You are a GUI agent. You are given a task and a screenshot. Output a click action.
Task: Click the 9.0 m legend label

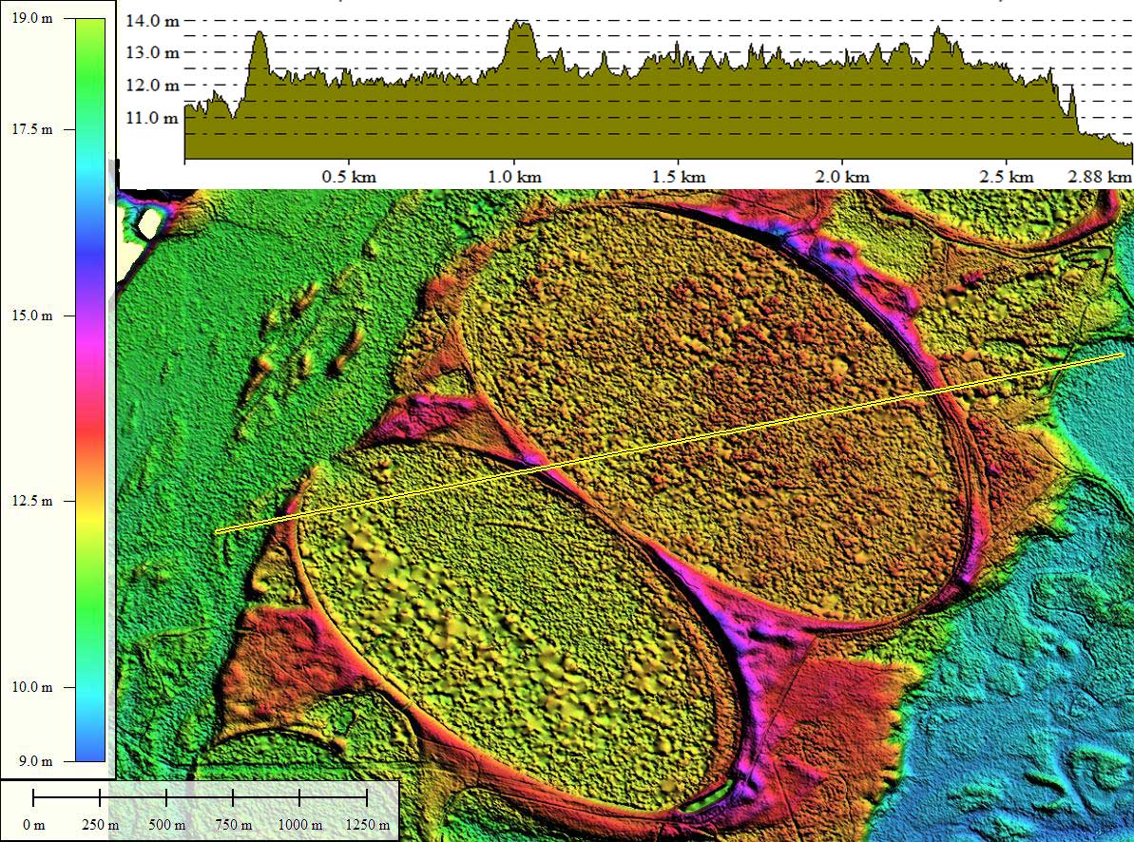[36, 762]
